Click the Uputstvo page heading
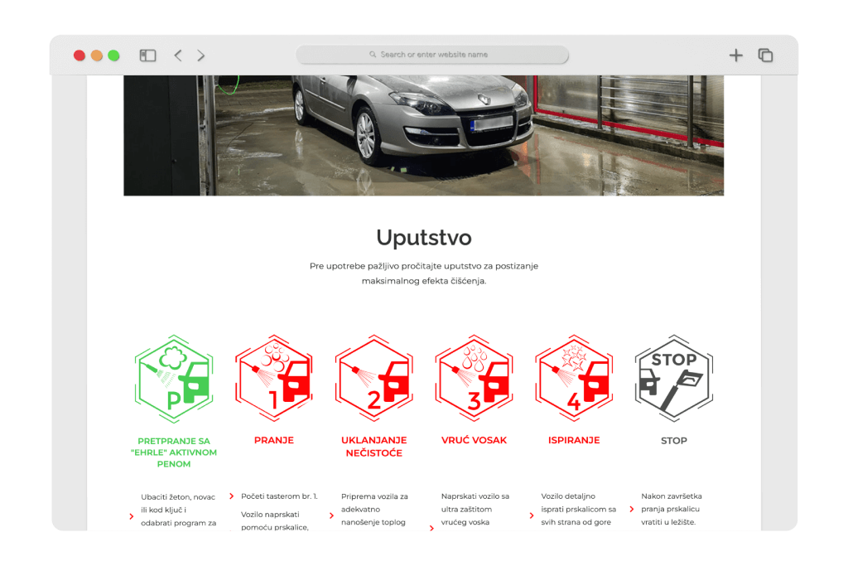Image resolution: width=848 pixels, height=566 pixels. pyautogui.click(x=423, y=238)
